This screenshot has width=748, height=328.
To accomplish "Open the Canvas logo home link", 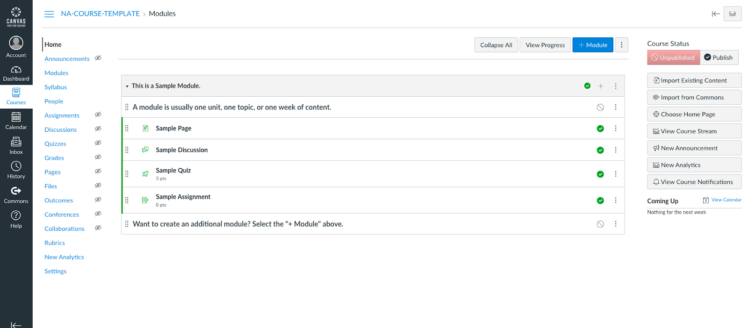I will point(16,17).
